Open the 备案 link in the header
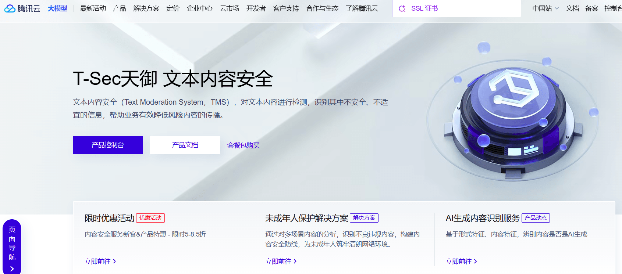622x274 pixels. coord(592,8)
